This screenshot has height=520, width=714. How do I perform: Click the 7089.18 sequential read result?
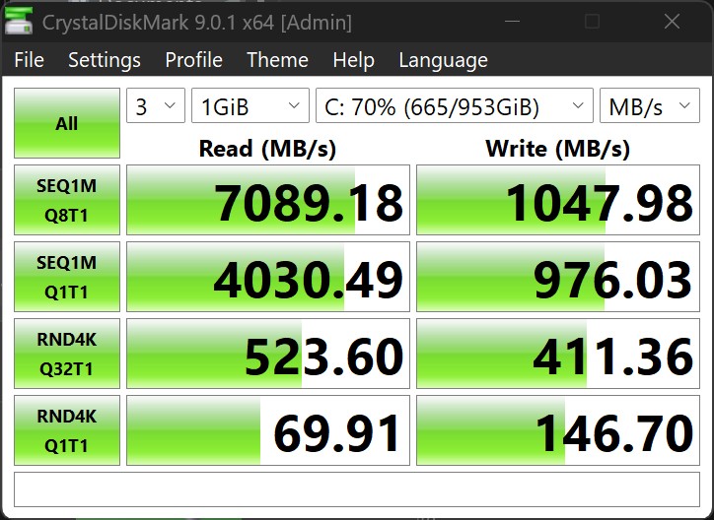tap(268, 201)
